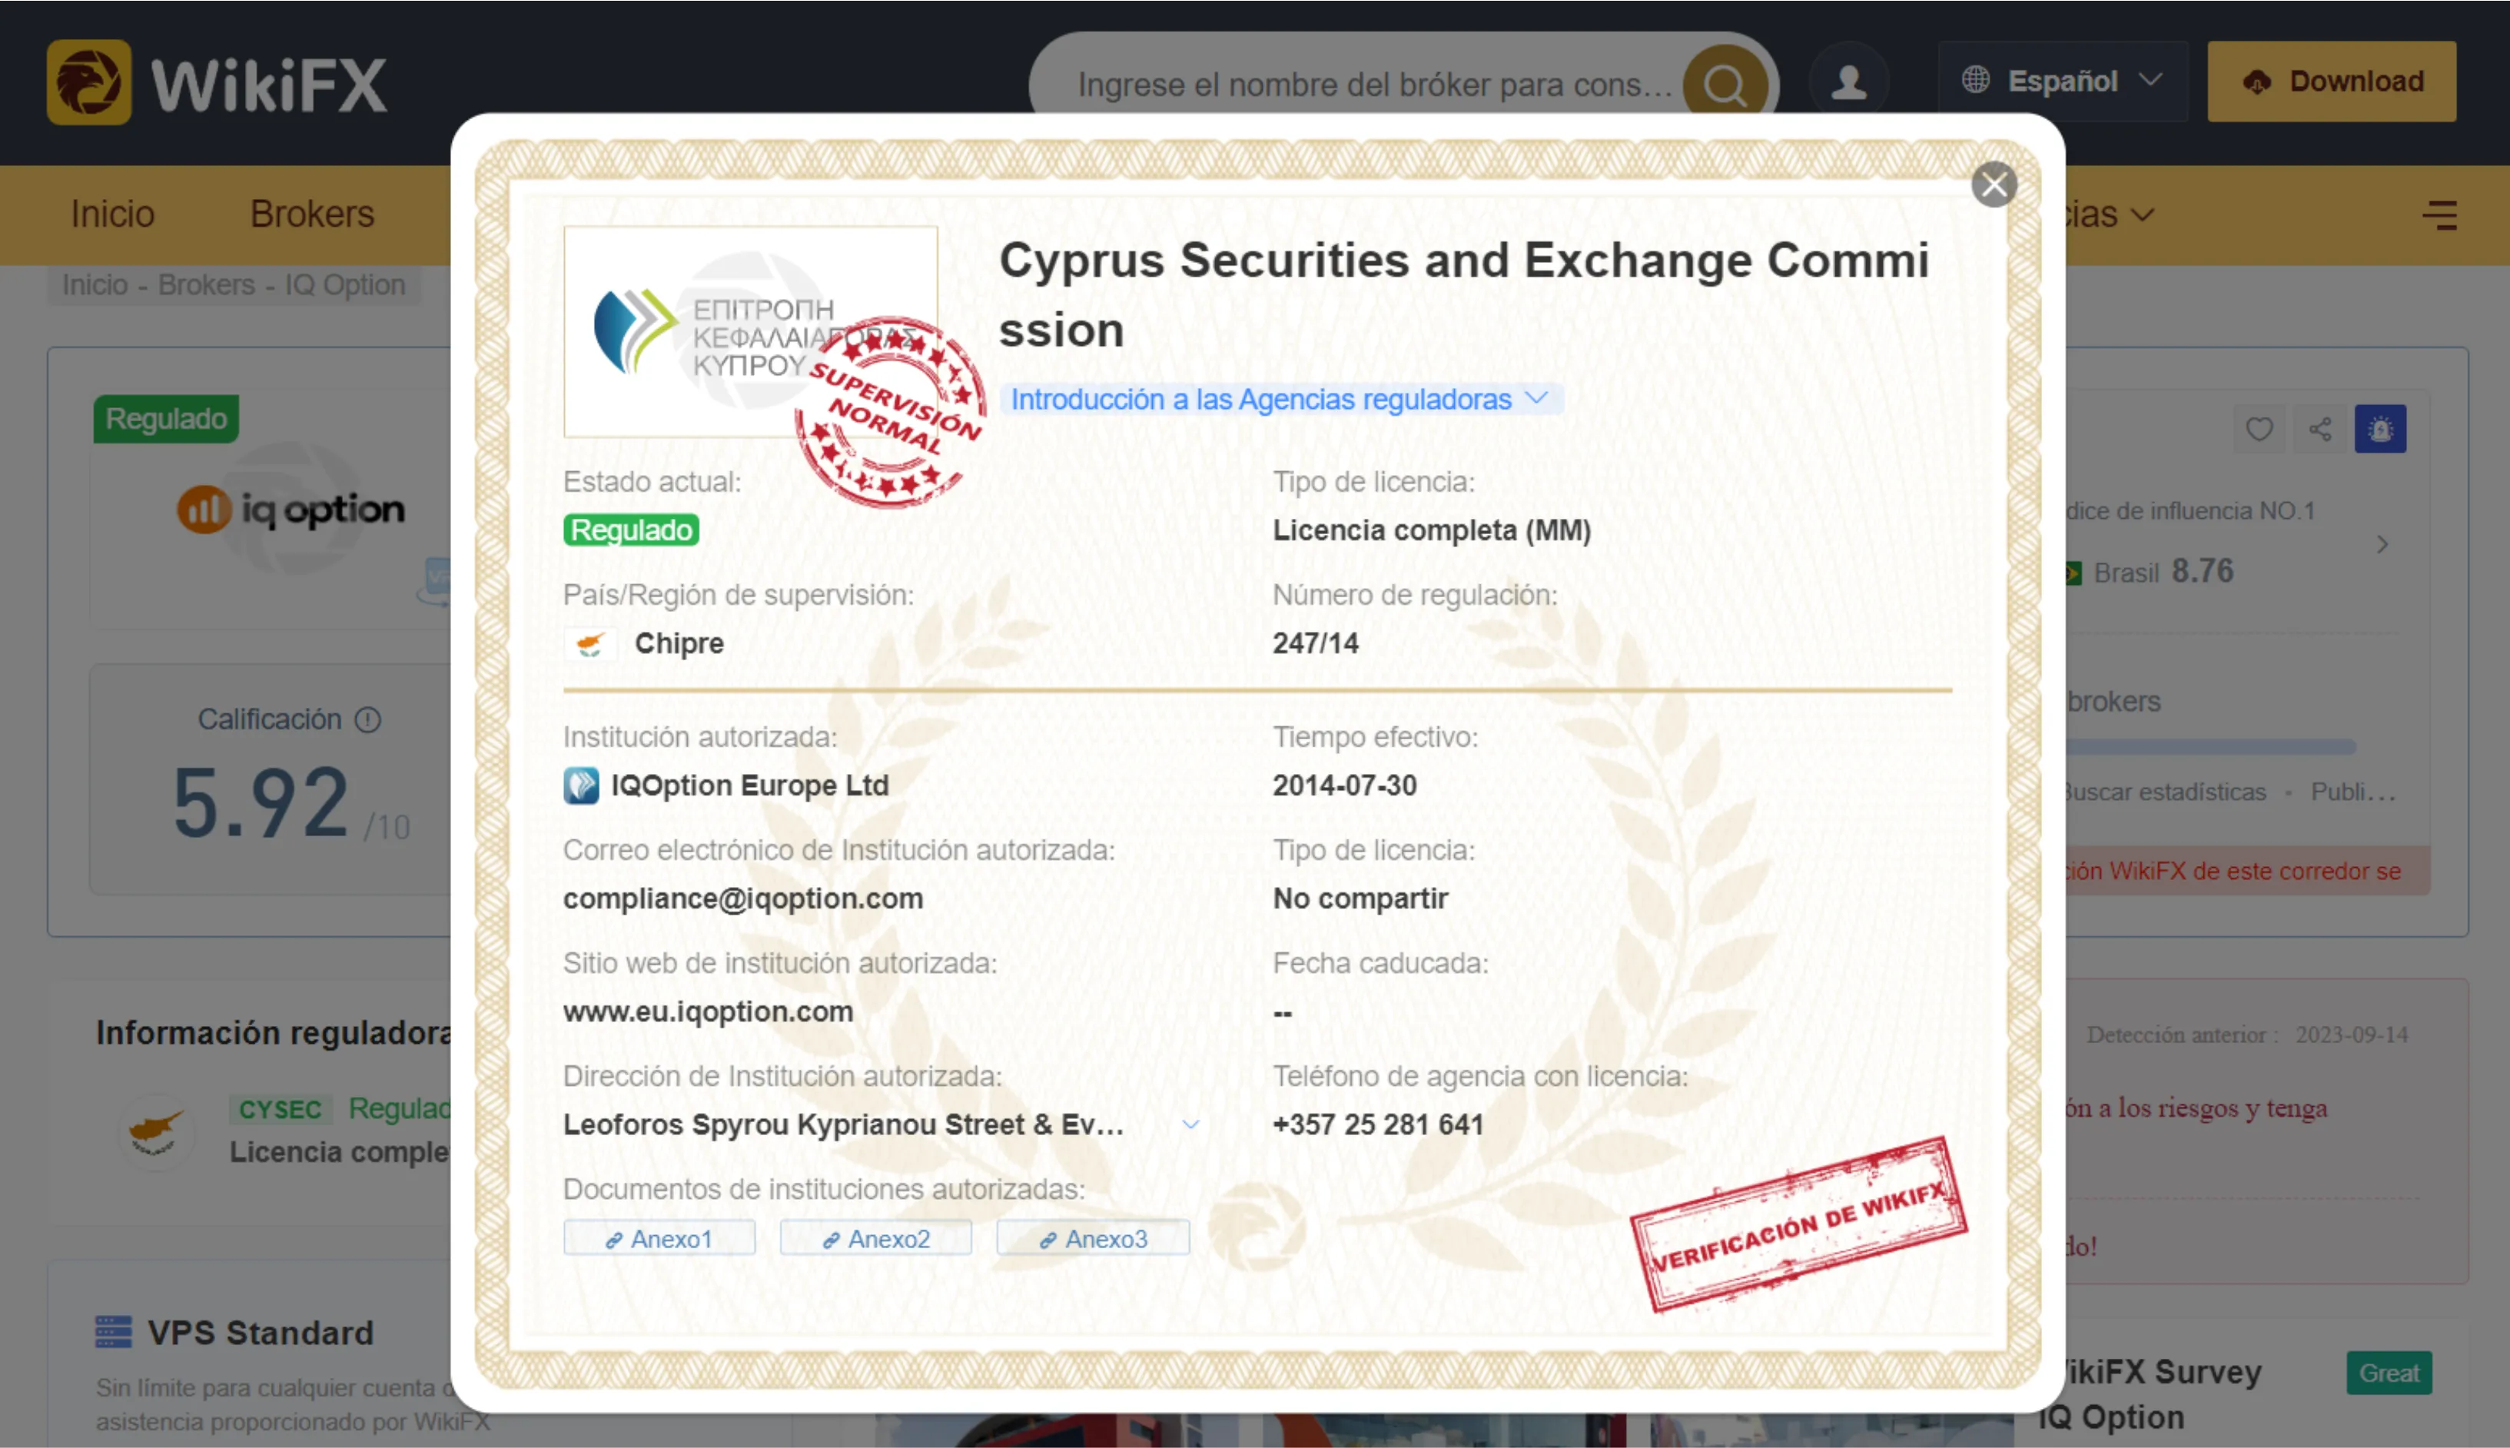Click the WikiFX eagle logo icon
Viewport: 2510px width, 1448px height.
[x=88, y=82]
